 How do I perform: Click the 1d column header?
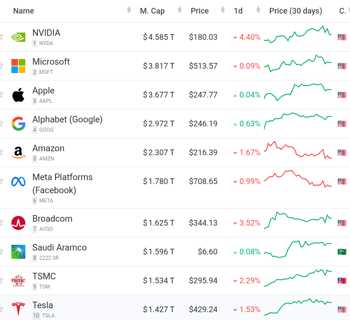click(238, 11)
